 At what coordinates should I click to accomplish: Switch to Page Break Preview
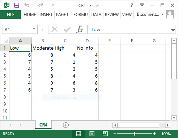pos(105,134)
